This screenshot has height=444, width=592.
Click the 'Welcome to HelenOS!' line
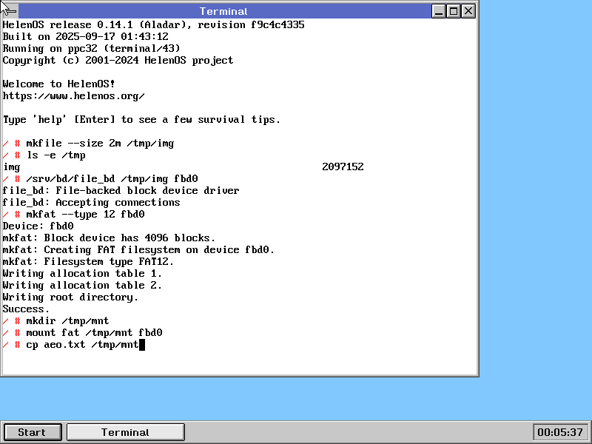58,84
